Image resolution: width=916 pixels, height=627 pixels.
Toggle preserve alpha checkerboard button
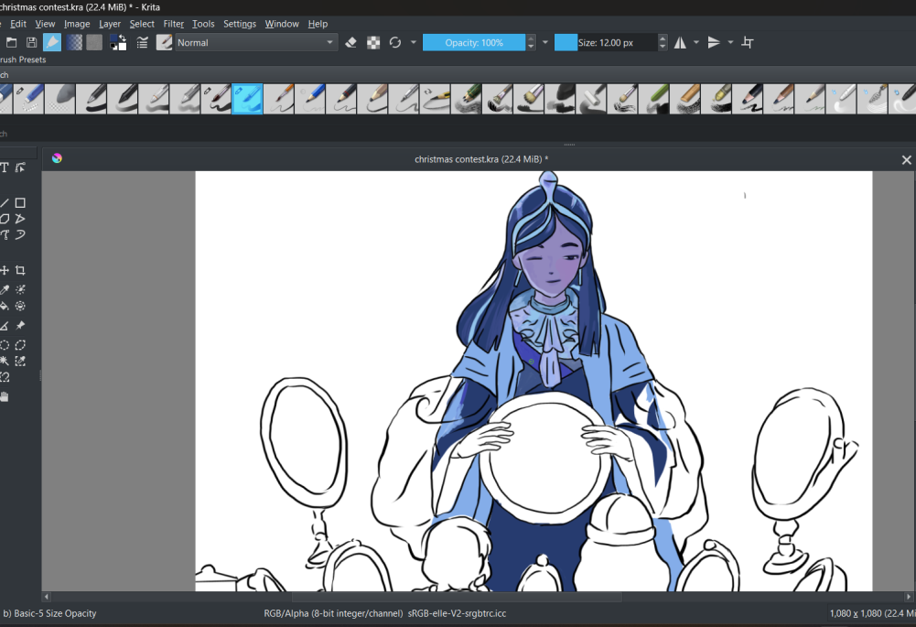pos(373,42)
